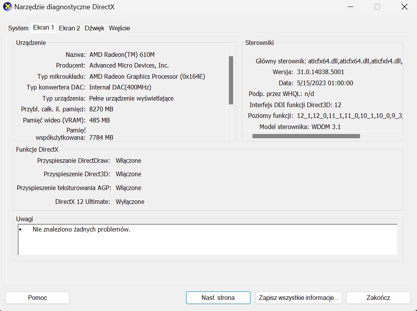Click the Sterowniki horizontal scrollbar thumb
417x311 pixels.
pyautogui.click(x=306, y=136)
